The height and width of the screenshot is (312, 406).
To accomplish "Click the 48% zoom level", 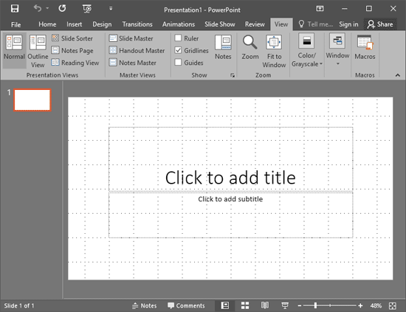I will tap(376, 306).
